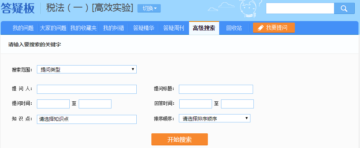Viewport: 360px width, 148px height.
Task: Click the 提问标题 input field
Action: (x=216, y=89)
